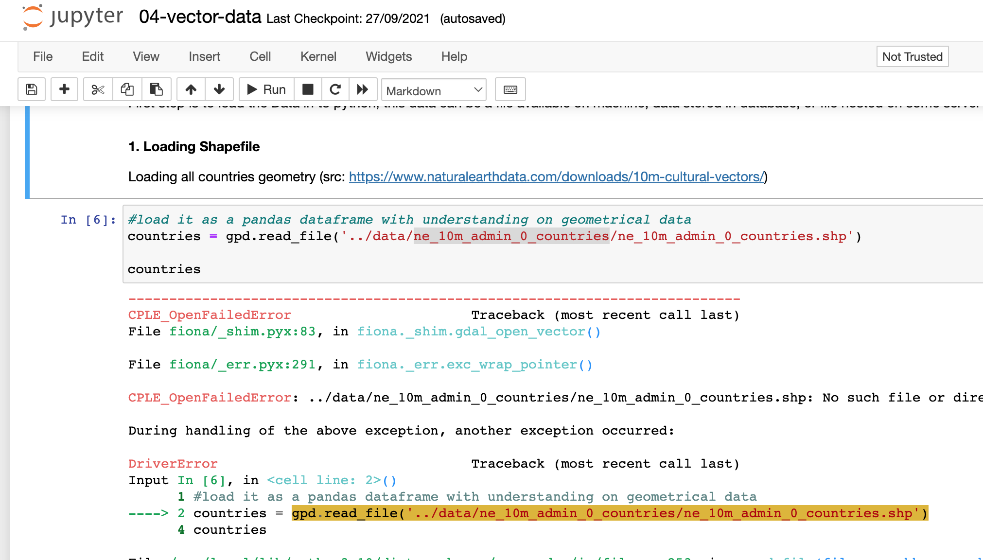Save the notebook via the save icon
The height and width of the screenshot is (560, 983).
click(x=31, y=89)
